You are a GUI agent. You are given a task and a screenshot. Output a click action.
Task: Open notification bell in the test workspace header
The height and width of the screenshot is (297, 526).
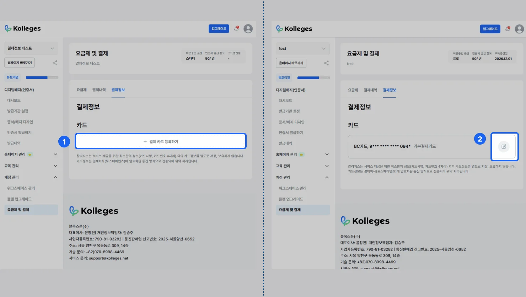[x=508, y=29]
